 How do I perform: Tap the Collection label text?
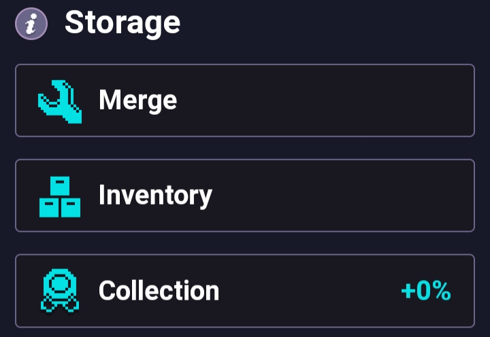coord(159,291)
